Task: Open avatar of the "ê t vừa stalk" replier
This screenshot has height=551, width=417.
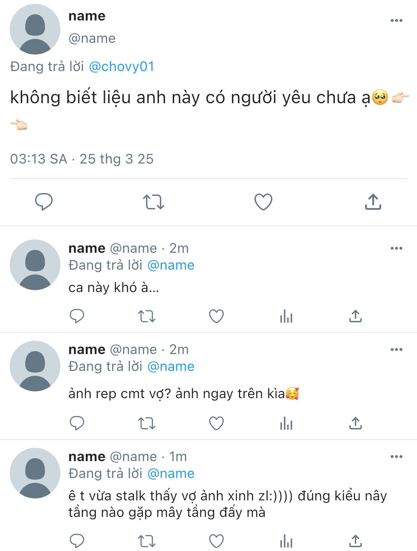Action: tap(35, 473)
